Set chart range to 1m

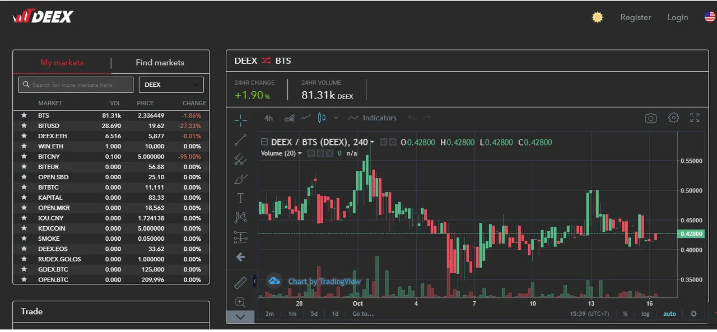(x=292, y=314)
